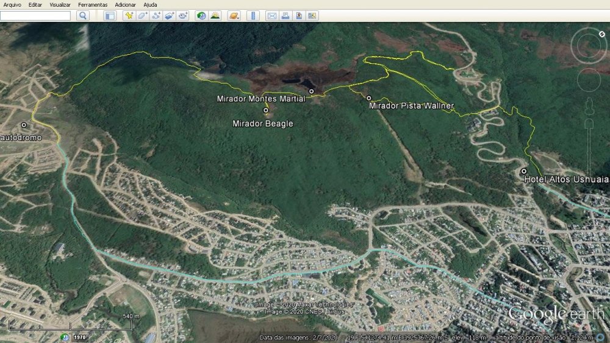Viewport: 610px width, 343px height.
Task: Open the Arquivo menu
Action: pyautogui.click(x=12, y=5)
